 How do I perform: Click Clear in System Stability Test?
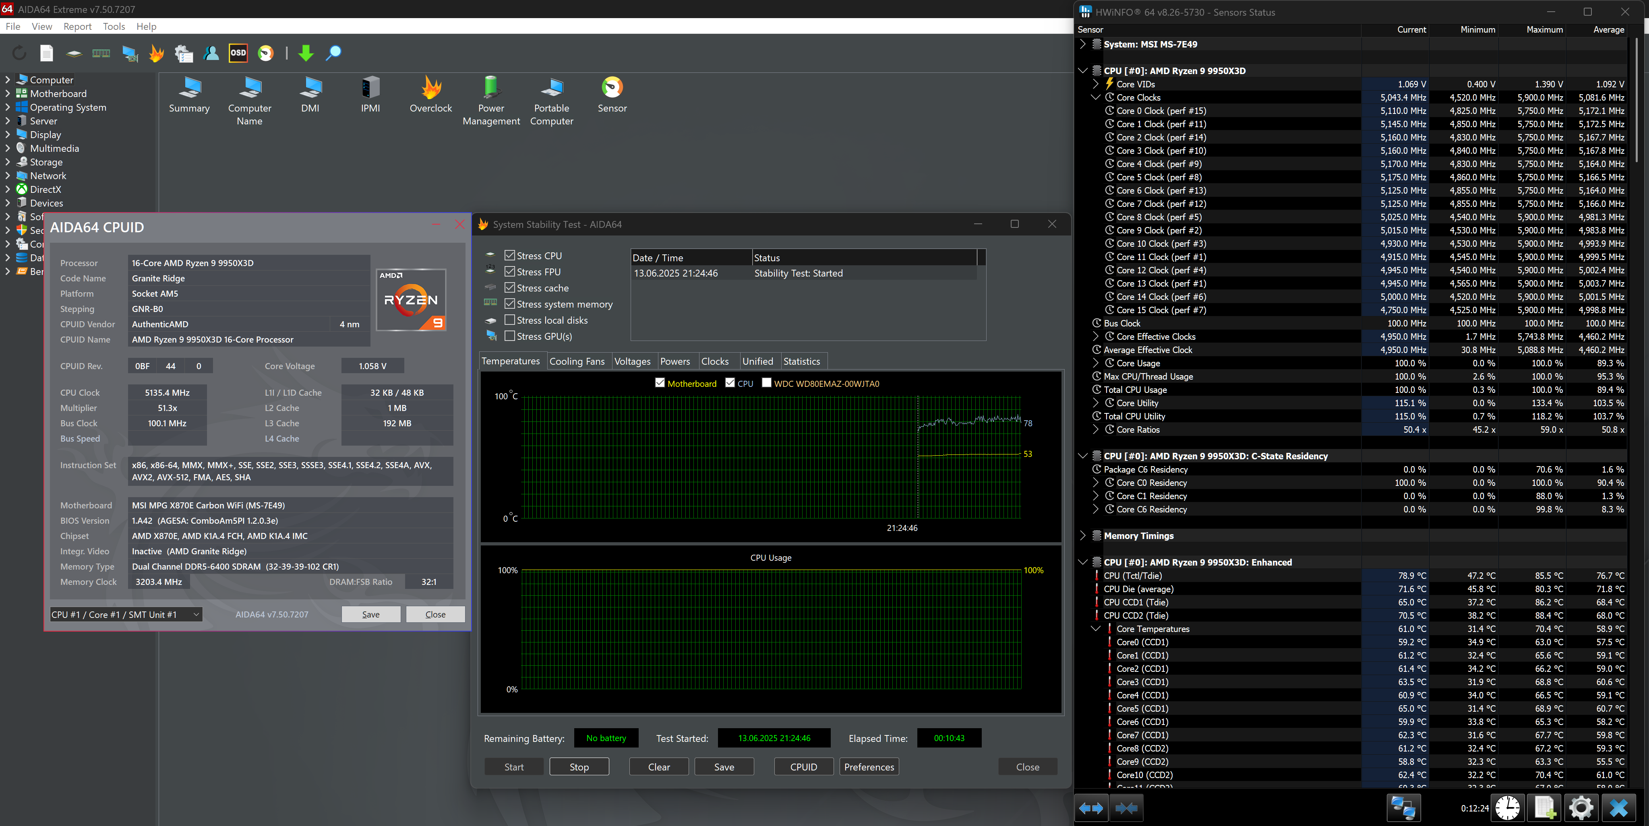pyautogui.click(x=659, y=766)
